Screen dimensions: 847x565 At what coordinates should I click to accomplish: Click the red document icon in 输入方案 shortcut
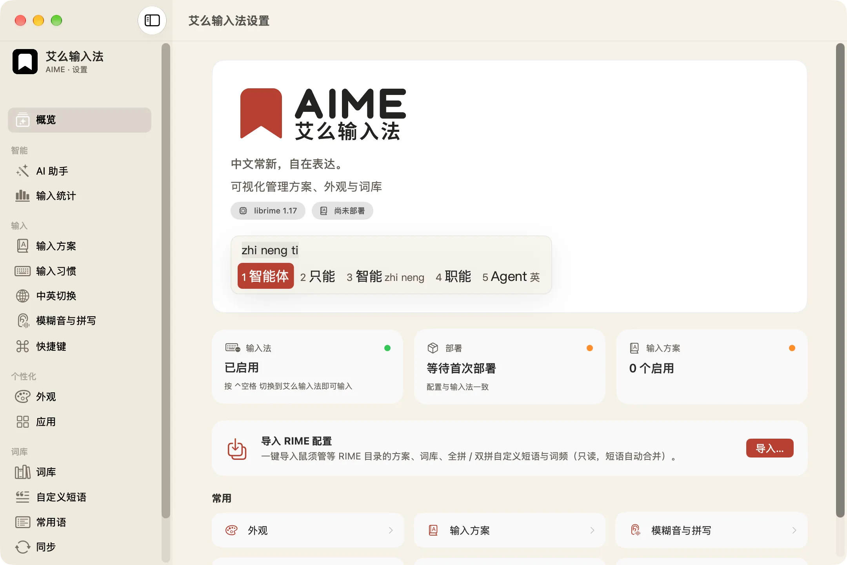point(433,530)
